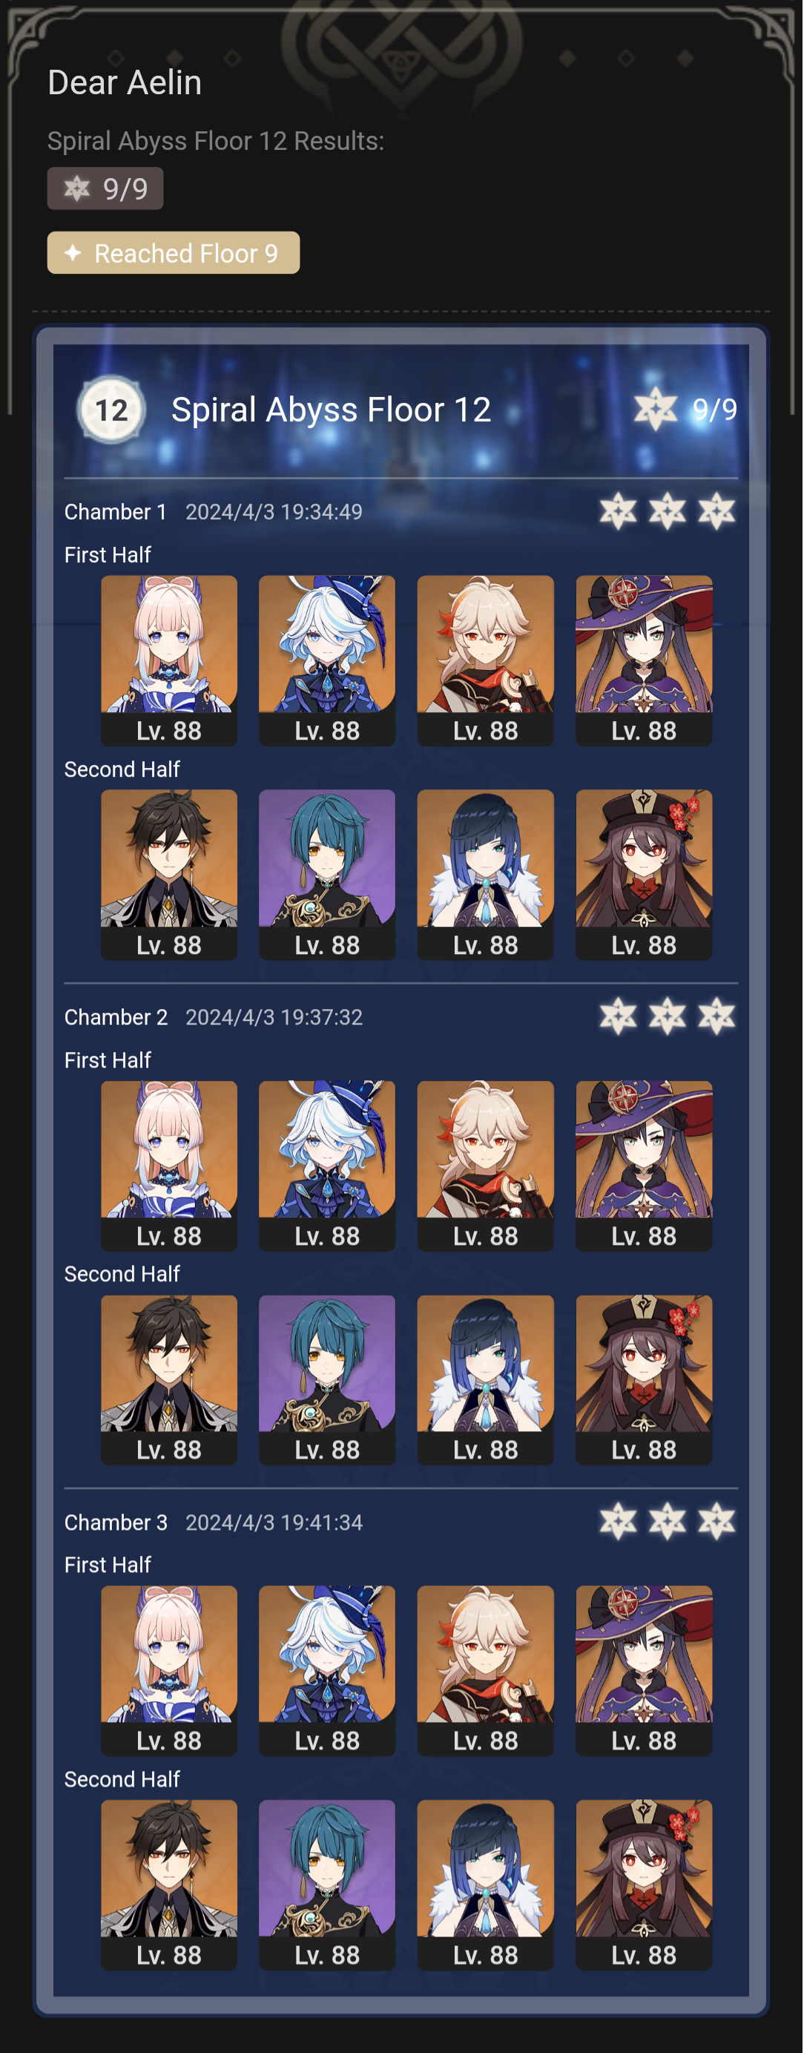Select teal-haired purple-card character in Chamber 3
This screenshot has width=804, height=2053.
point(326,1885)
